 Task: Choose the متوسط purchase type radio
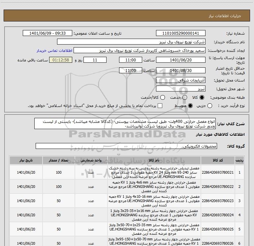click(190, 106)
